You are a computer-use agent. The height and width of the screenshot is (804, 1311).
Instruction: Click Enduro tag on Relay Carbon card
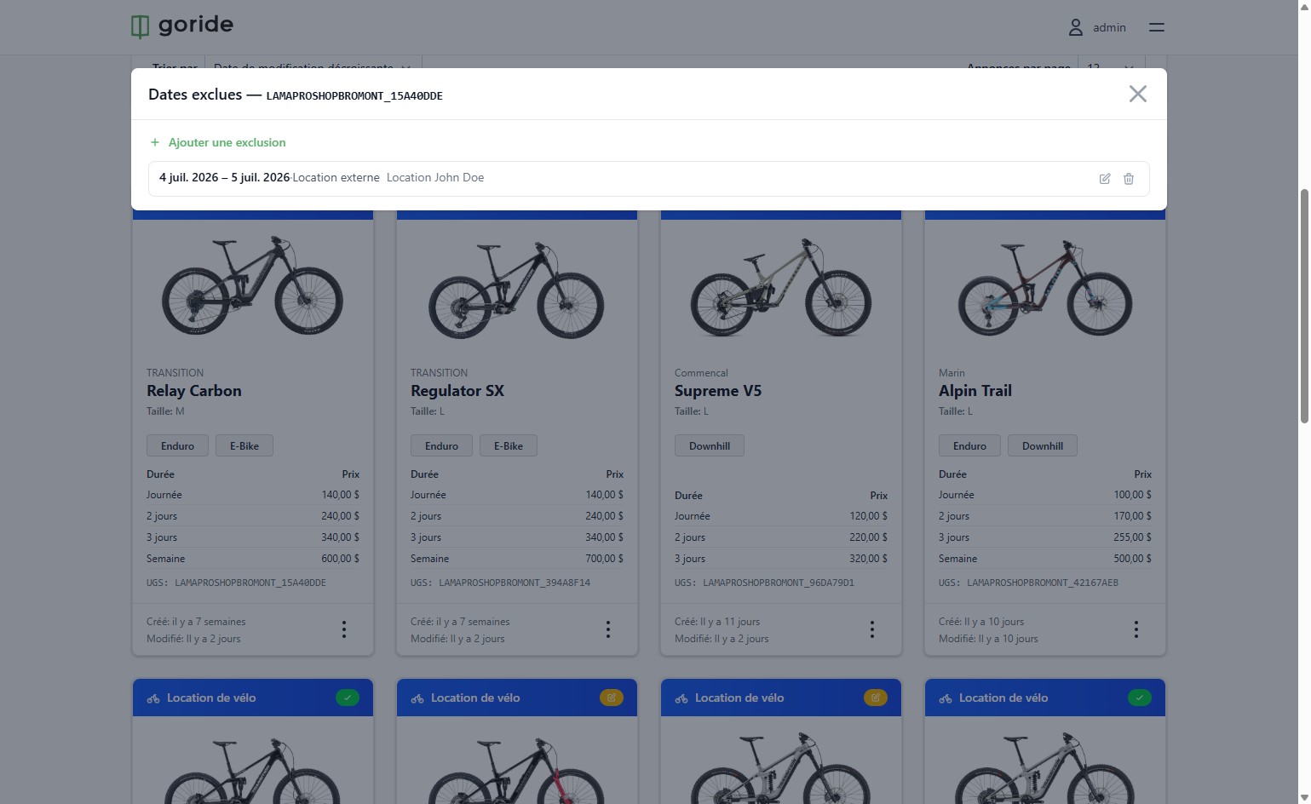pos(177,445)
